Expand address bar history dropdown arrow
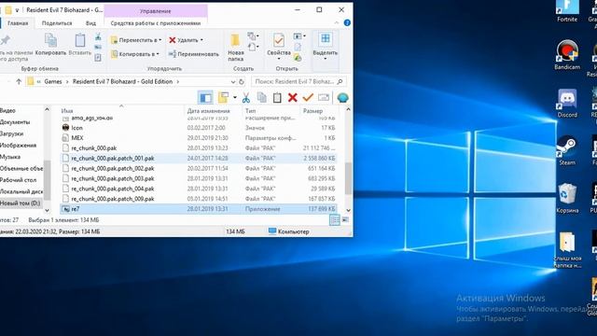The height and width of the screenshot is (336, 597). click(x=233, y=82)
